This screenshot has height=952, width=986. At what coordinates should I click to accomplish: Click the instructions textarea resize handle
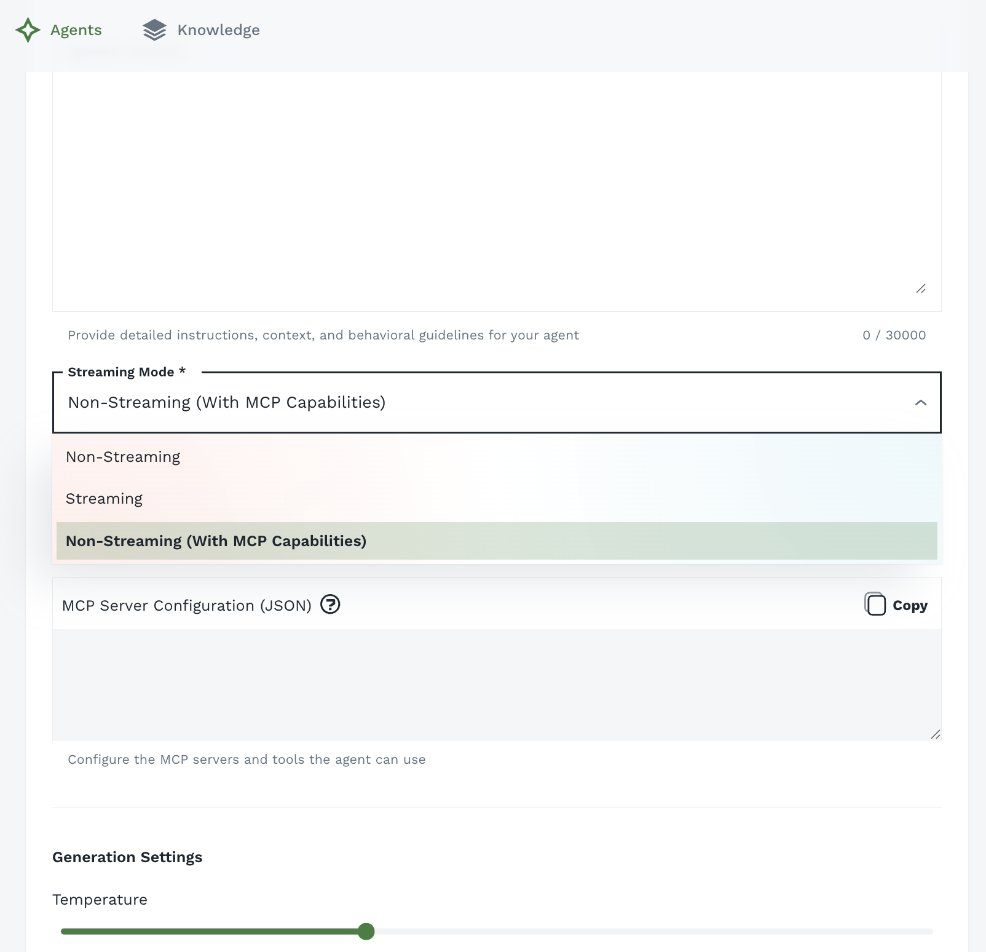pos(921,289)
